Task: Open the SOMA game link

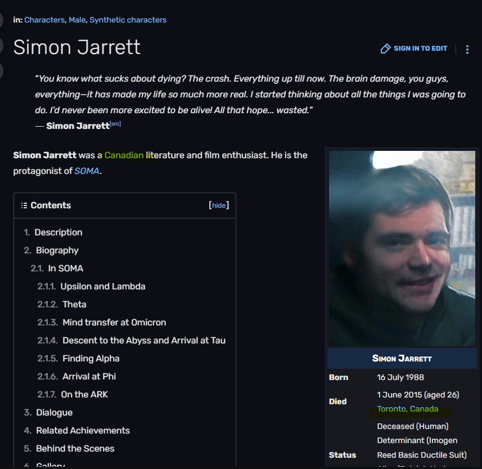Action: (x=87, y=171)
